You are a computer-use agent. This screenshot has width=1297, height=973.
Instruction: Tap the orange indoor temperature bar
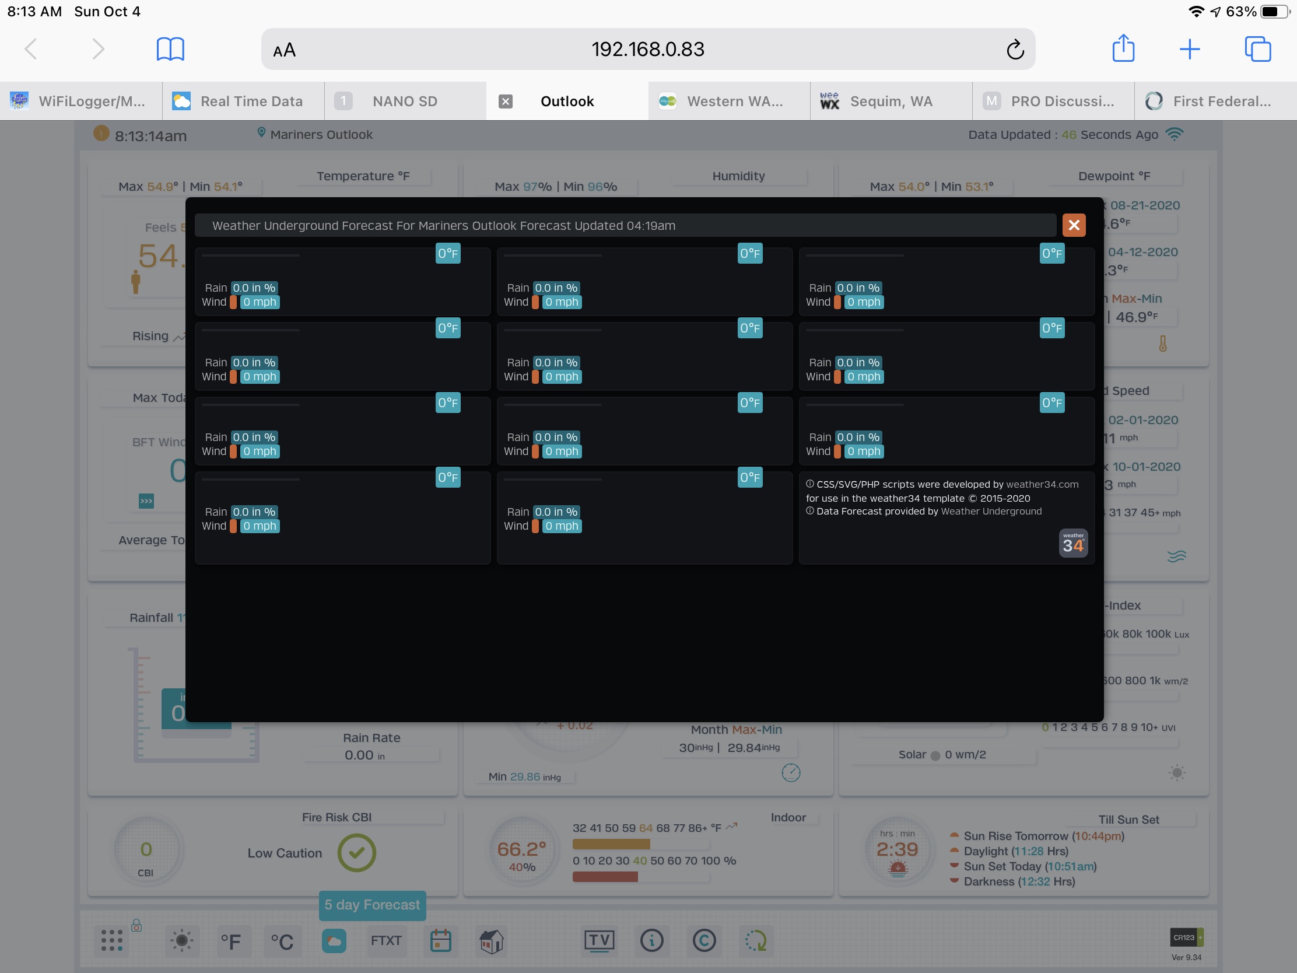[611, 845]
